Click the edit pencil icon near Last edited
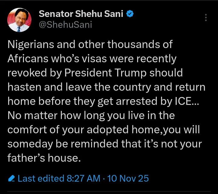 pyautogui.click(x=11, y=179)
